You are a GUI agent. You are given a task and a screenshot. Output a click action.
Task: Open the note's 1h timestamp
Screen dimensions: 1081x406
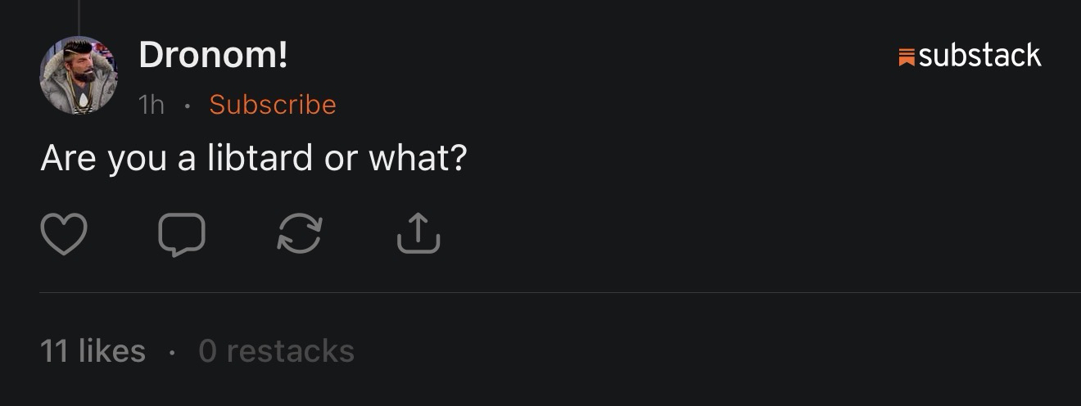151,105
